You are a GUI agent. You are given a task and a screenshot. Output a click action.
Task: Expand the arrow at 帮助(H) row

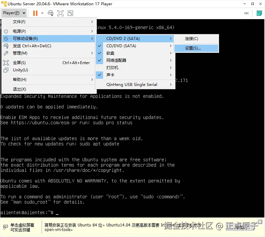coord(92,80)
